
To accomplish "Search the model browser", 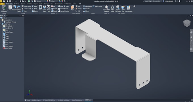I will coord(20,16).
